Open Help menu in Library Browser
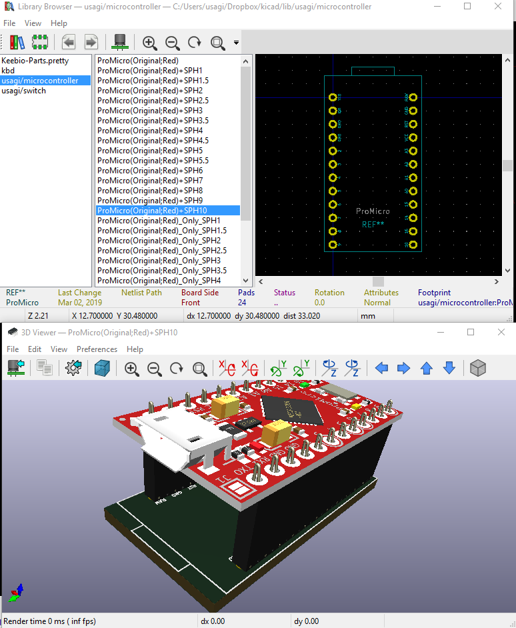The width and height of the screenshot is (516, 628). coord(59,23)
